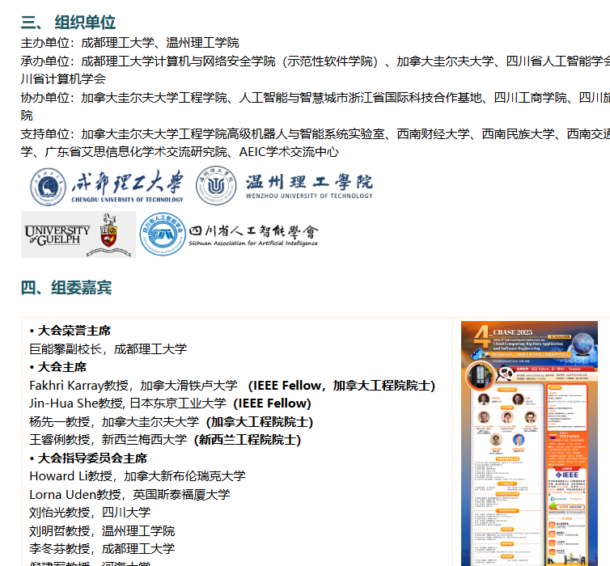The height and width of the screenshot is (566, 610).
Task: Select the heading 四、组委嘉宾
Action: tap(66, 288)
